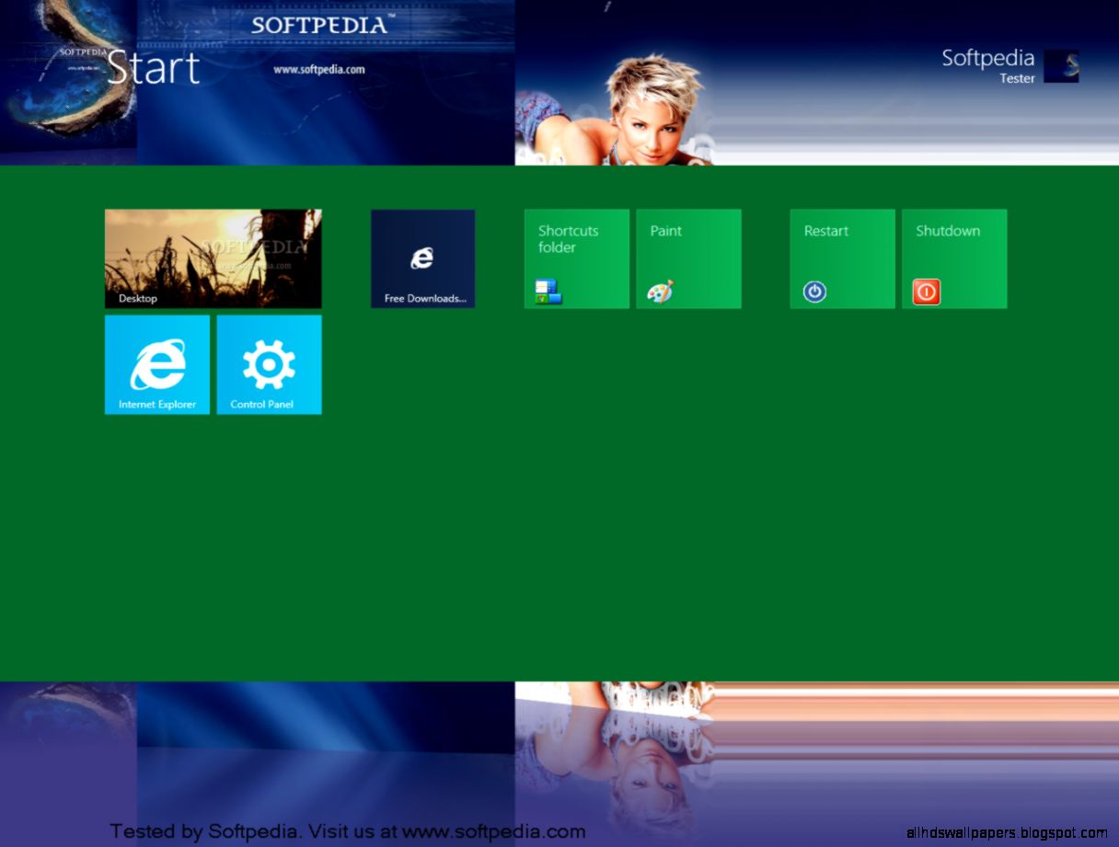
Task: Click the Restart tile
Action: pos(842,258)
